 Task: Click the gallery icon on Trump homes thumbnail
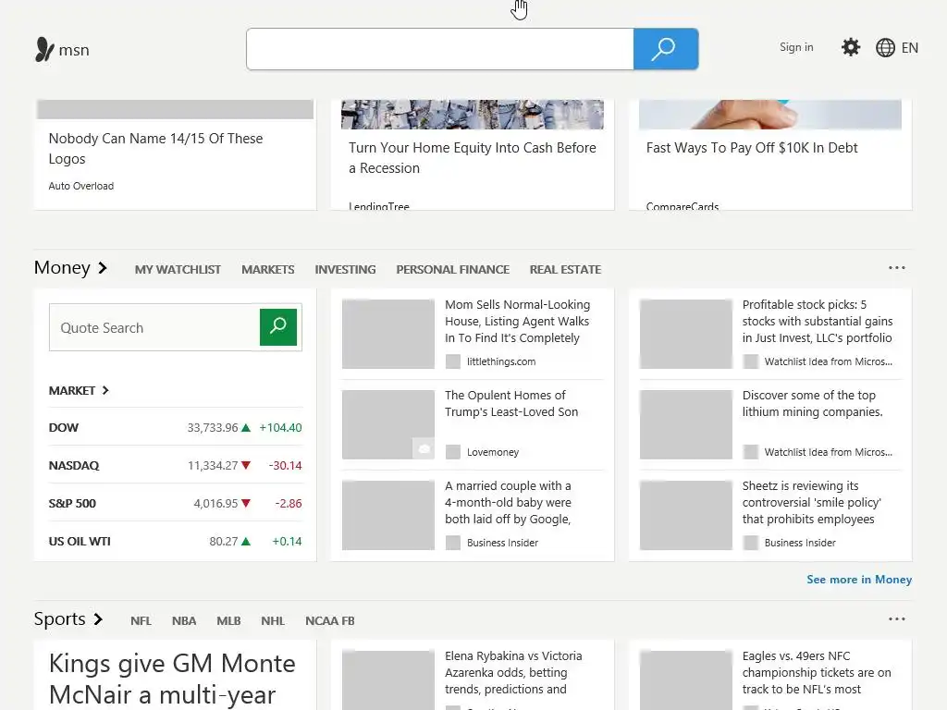(424, 448)
